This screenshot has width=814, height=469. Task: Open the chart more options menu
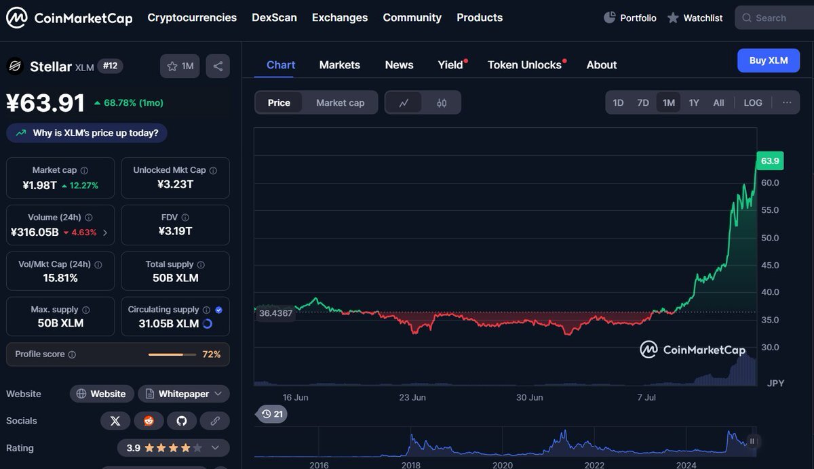click(787, 103)
